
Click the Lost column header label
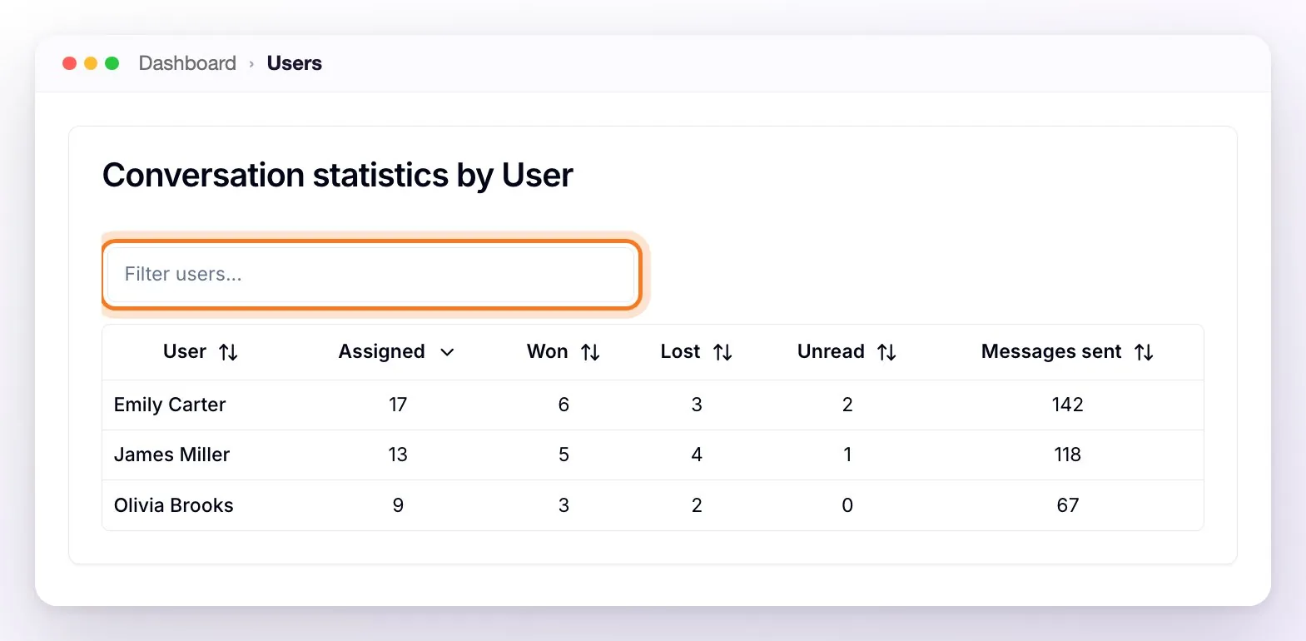pyautogui.click(x=681, y=351)
